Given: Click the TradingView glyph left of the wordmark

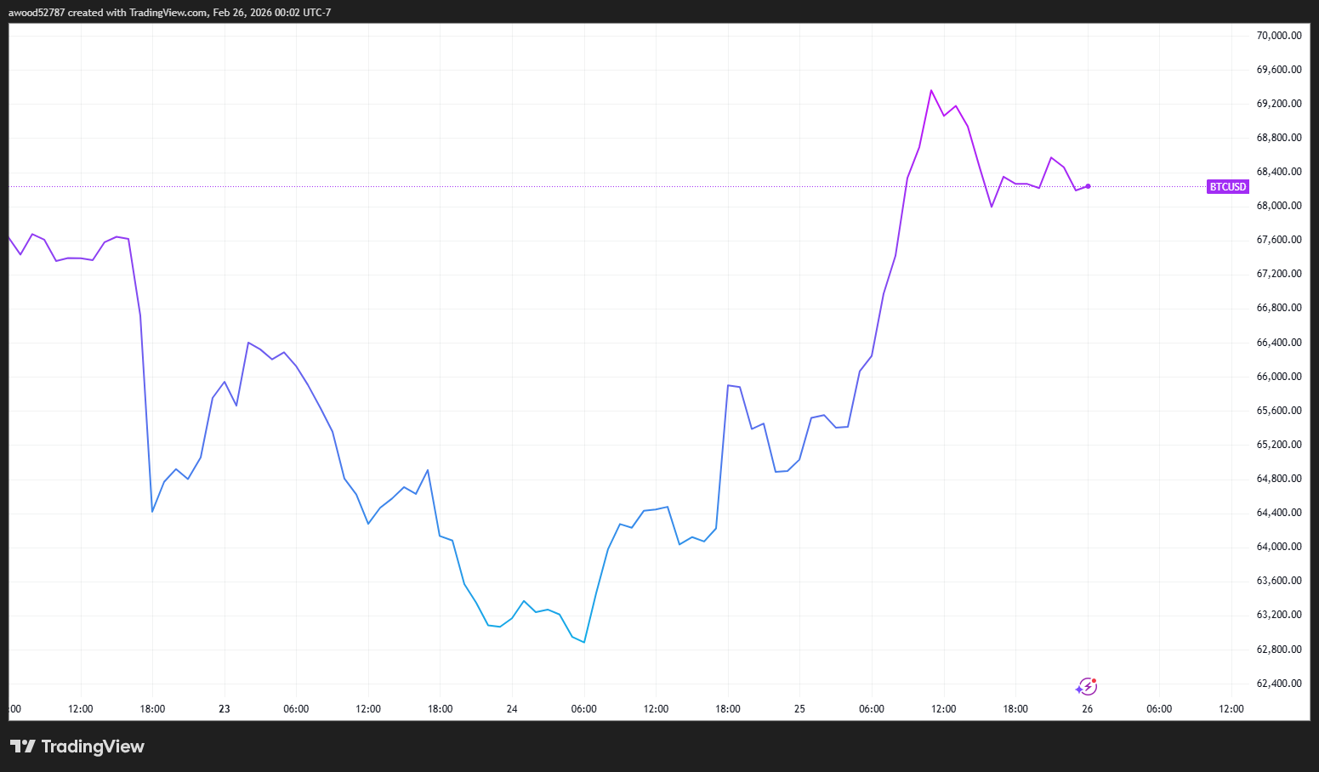Looking at the screenshot, I should [24, 746].
